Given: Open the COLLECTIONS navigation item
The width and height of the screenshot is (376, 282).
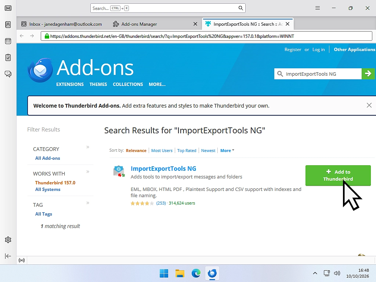Looking at the screenshot, I should (128, 84).
